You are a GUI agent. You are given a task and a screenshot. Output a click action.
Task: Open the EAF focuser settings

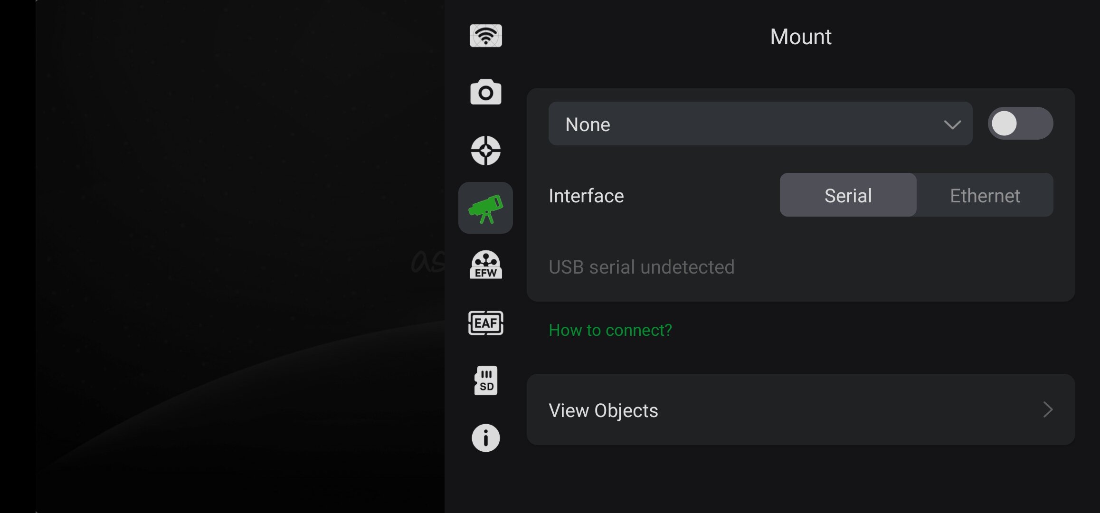485,323
